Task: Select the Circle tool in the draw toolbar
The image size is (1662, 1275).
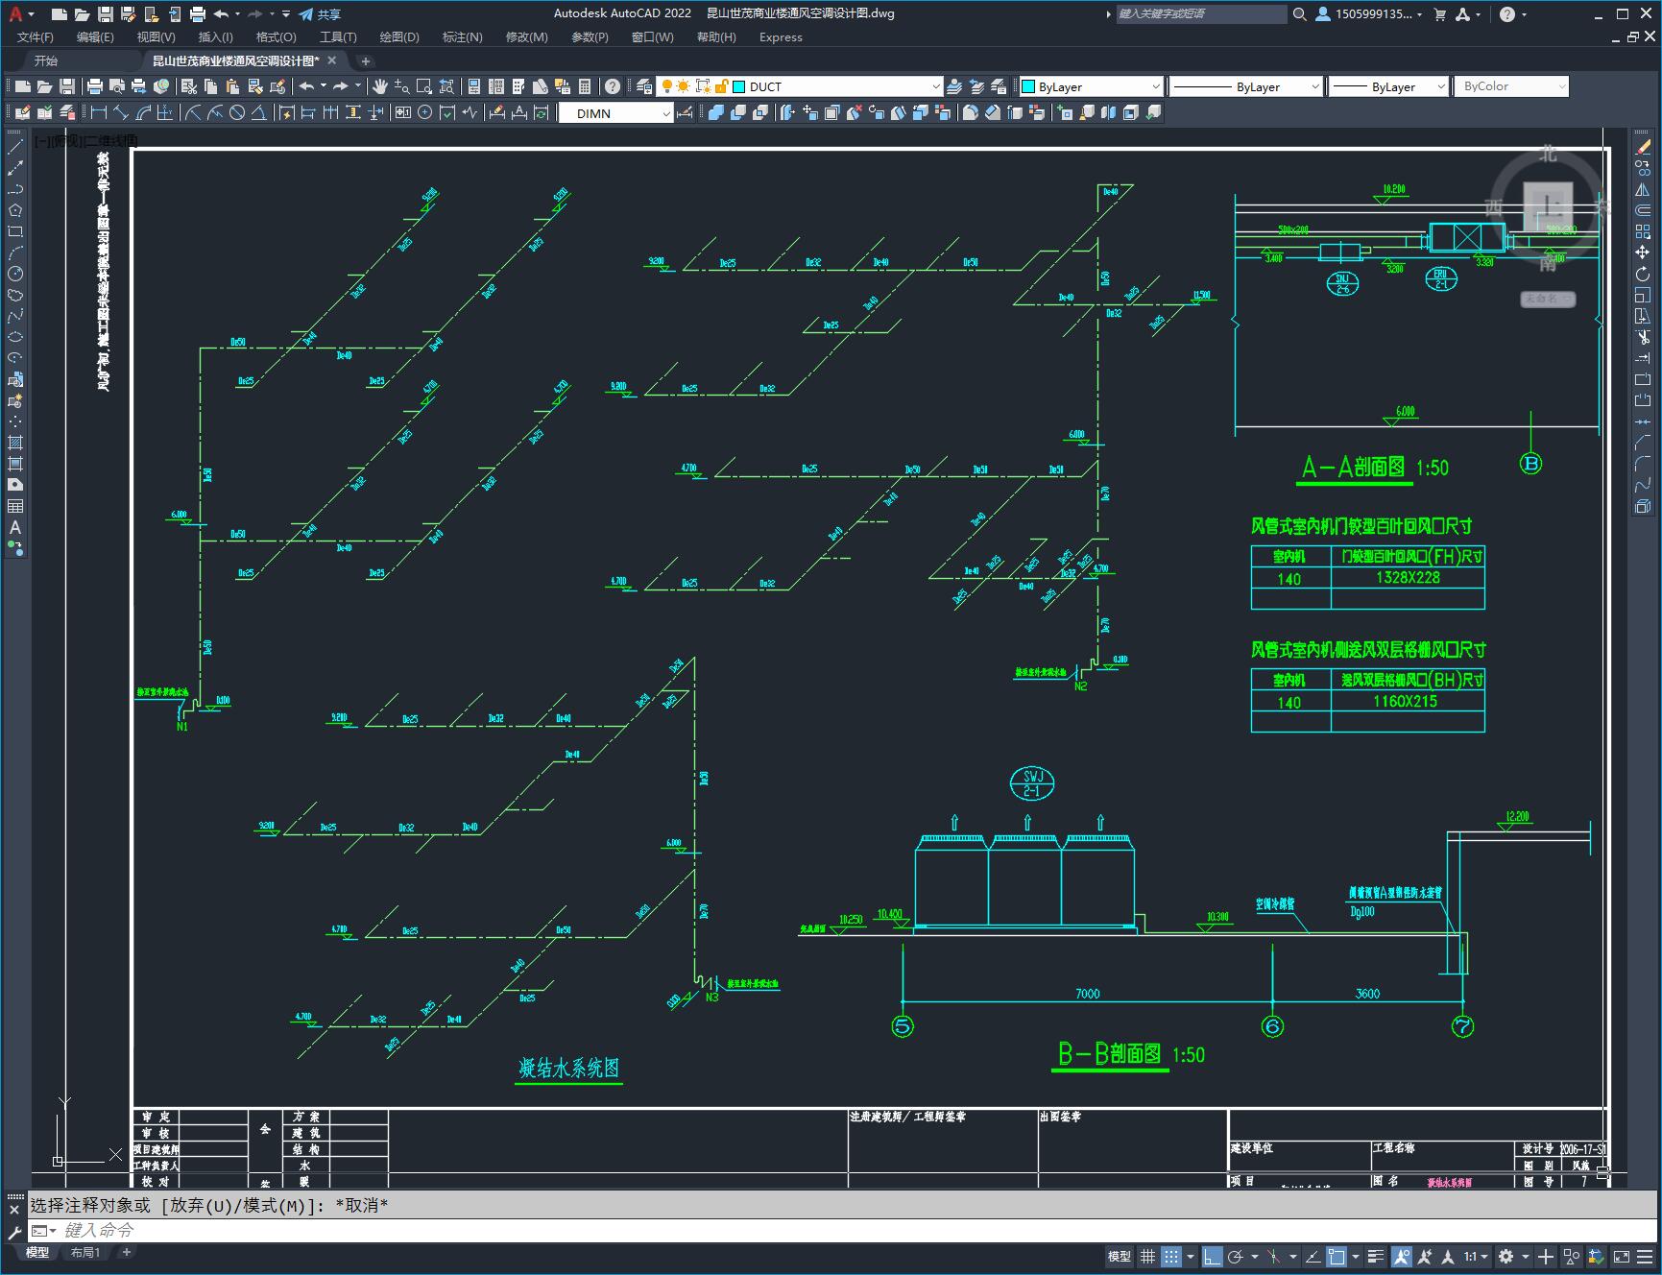Action: [15, 274]
